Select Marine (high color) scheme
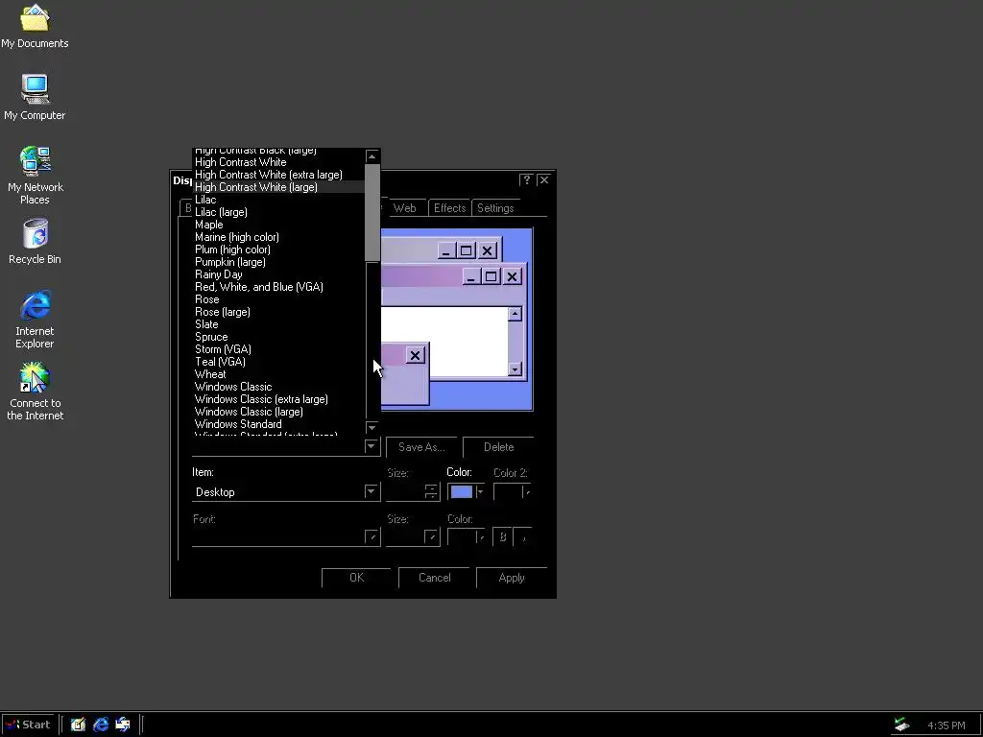The image size is (983, 737). (278, 237)
